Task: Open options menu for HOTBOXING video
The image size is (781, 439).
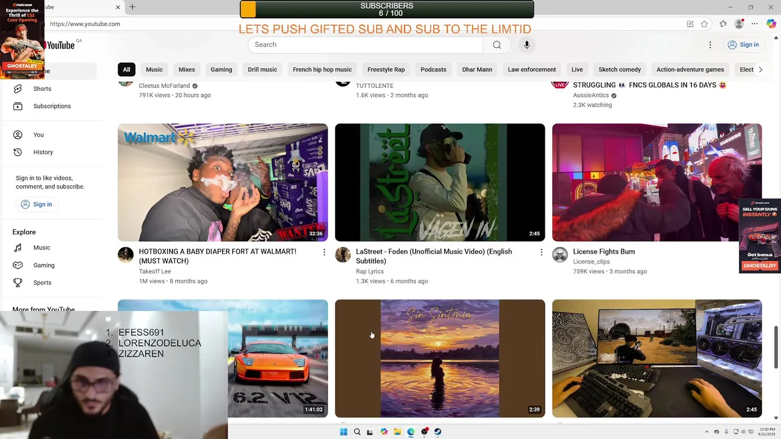Action: 324,252
